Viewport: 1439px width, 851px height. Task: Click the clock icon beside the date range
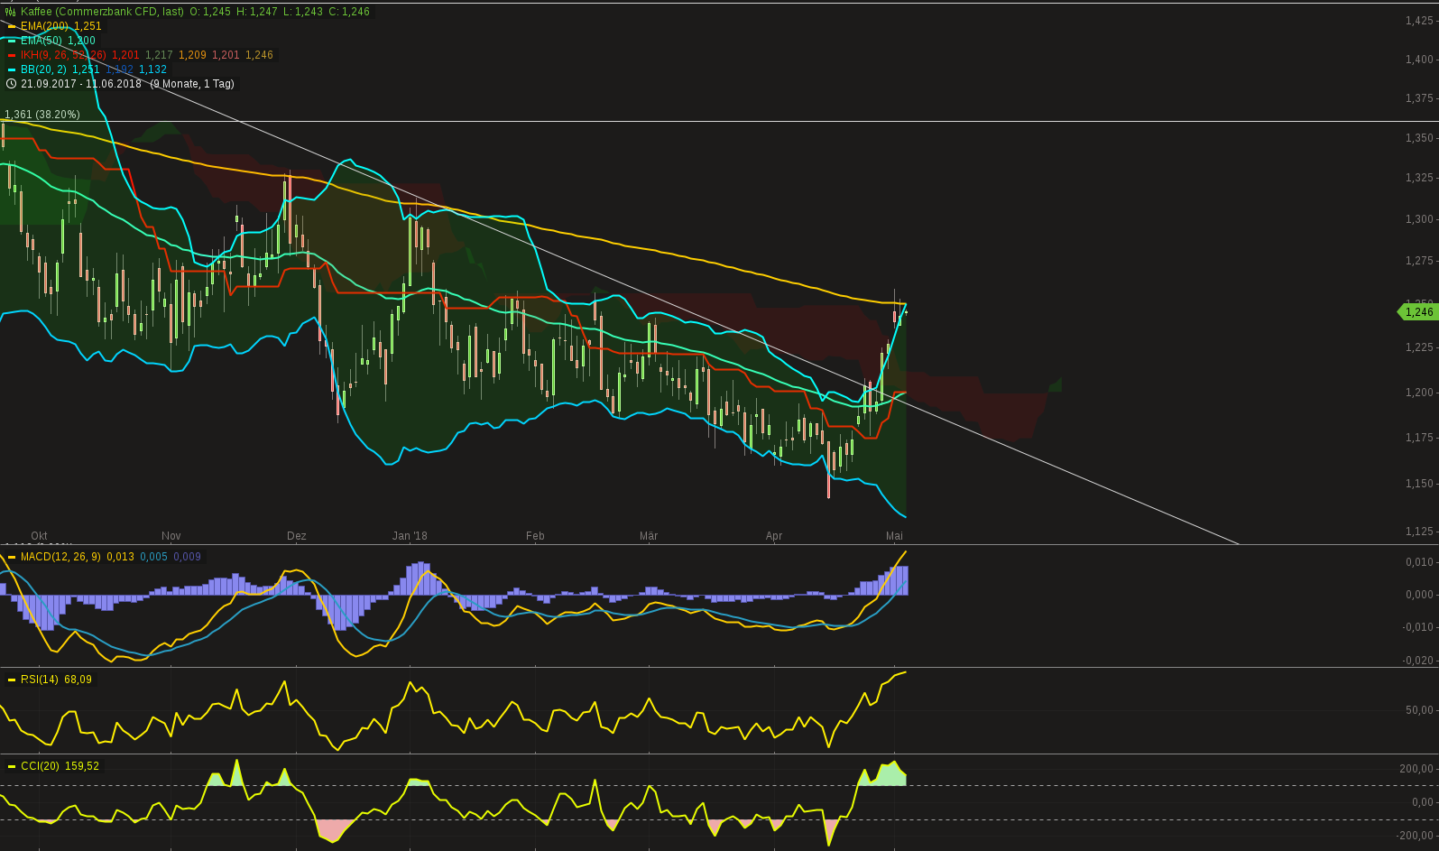click(x=11, y=84)
